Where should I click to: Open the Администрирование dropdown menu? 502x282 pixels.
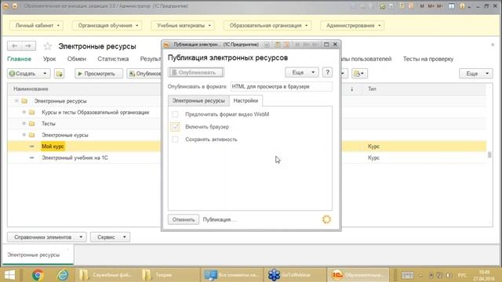click(352, 26)
